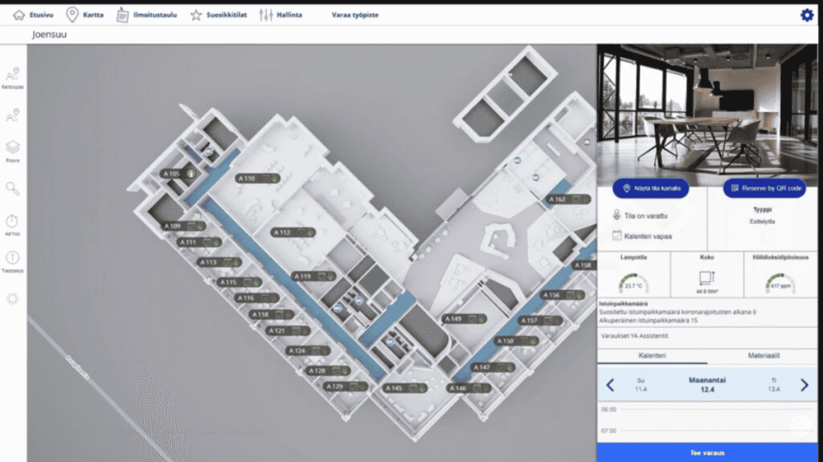
Task: Open the Etusivu home tab
Action: [x=33, y=14]
